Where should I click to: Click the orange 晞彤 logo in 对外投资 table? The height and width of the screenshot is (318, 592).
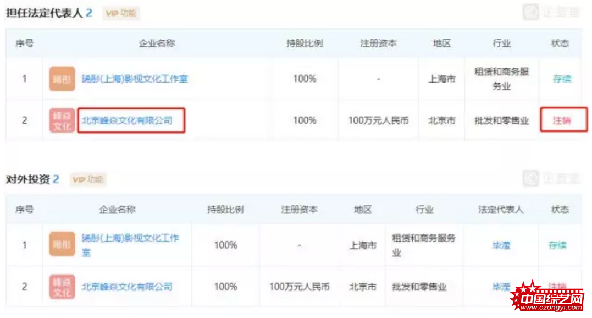(x=62, y=244)
